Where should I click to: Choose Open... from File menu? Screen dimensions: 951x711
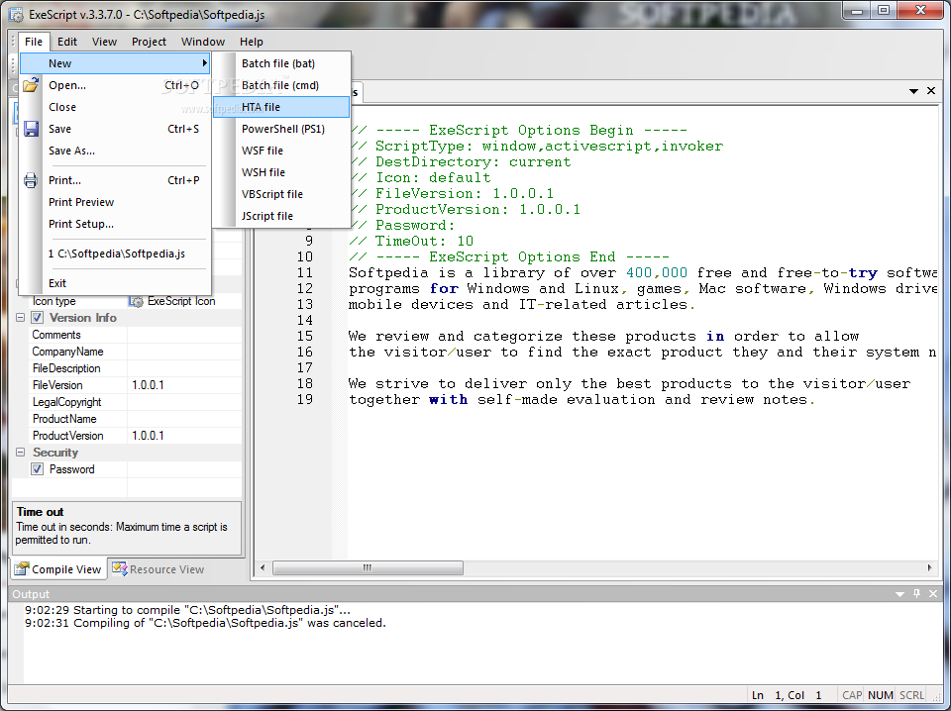(115, 85)
